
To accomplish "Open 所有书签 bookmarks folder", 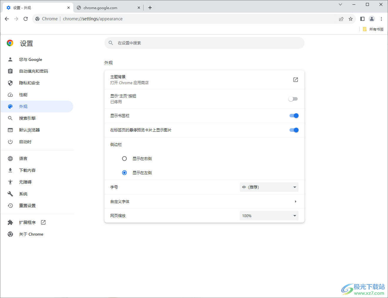I will tap(373, 29).
